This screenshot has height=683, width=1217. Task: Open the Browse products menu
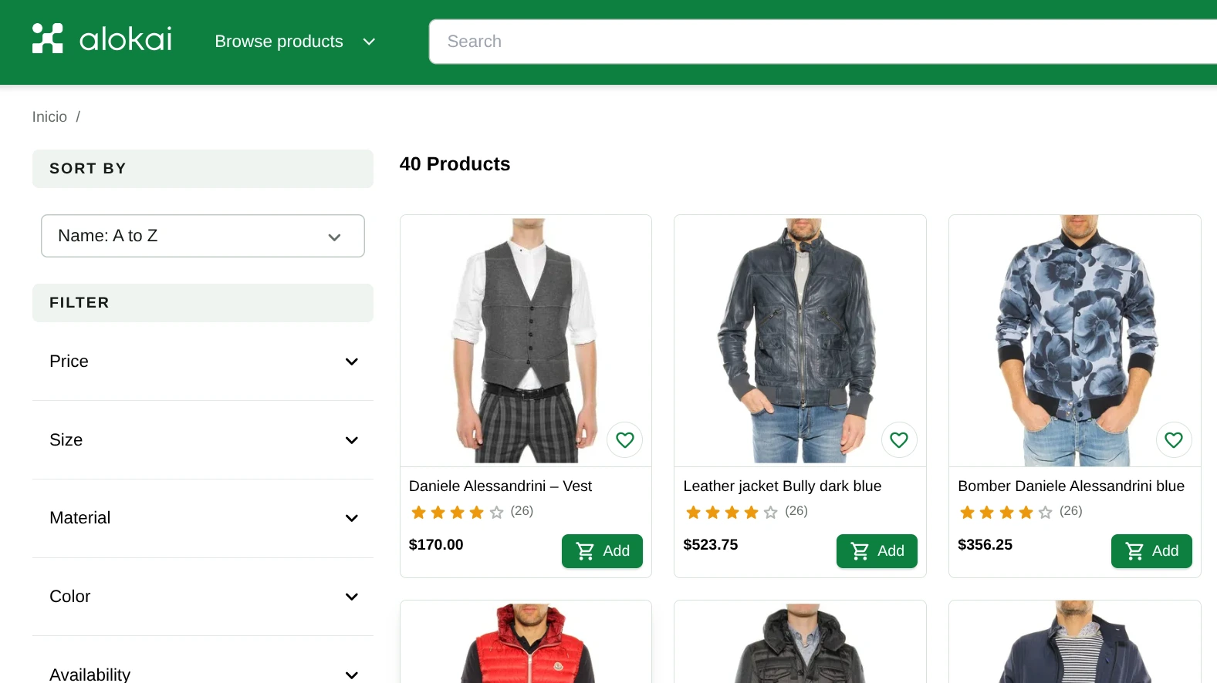pyautogui.click(x=295, y=42)
